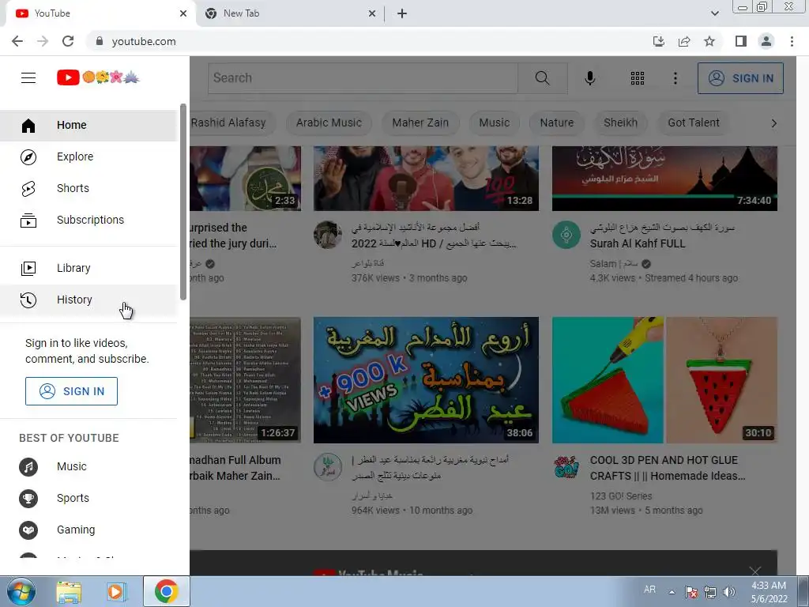Image resolution: width=809 pixels, height=607 pixels.
Task: Select the Rashid Alafasy filter chip
Action: click(232, 123)
